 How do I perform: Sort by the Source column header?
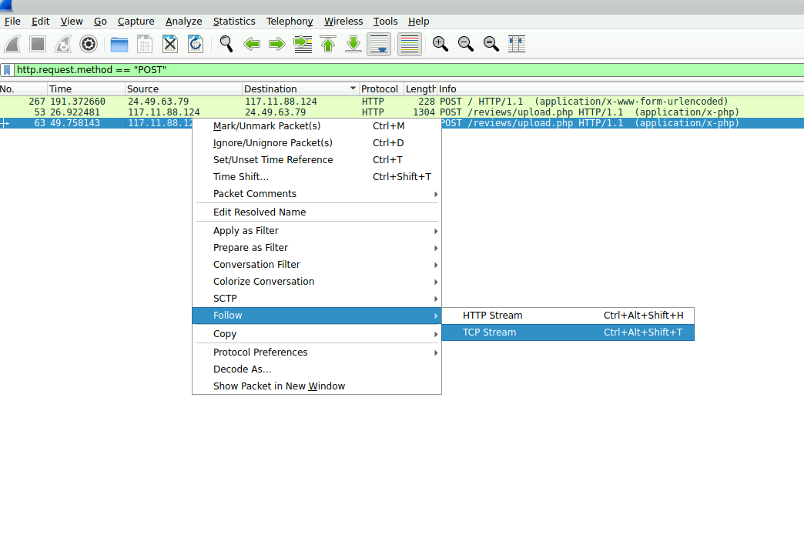click(x=183, y=89)
